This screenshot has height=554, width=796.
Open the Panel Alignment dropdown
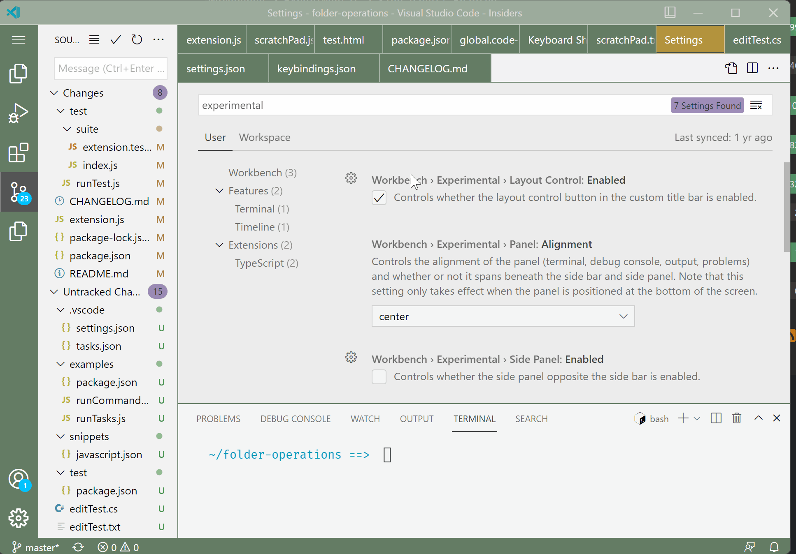point(503,316)
